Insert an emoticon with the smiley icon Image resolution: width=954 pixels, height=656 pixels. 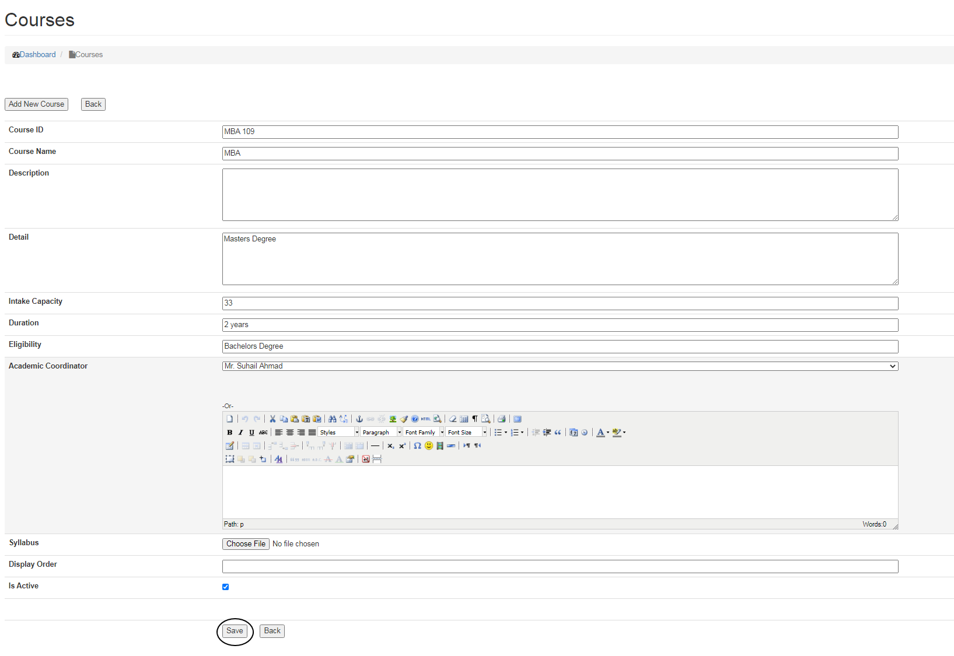pos(429,446)
